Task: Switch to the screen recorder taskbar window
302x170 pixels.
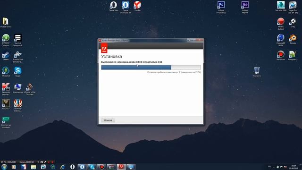Action: (x=102, y=167)
